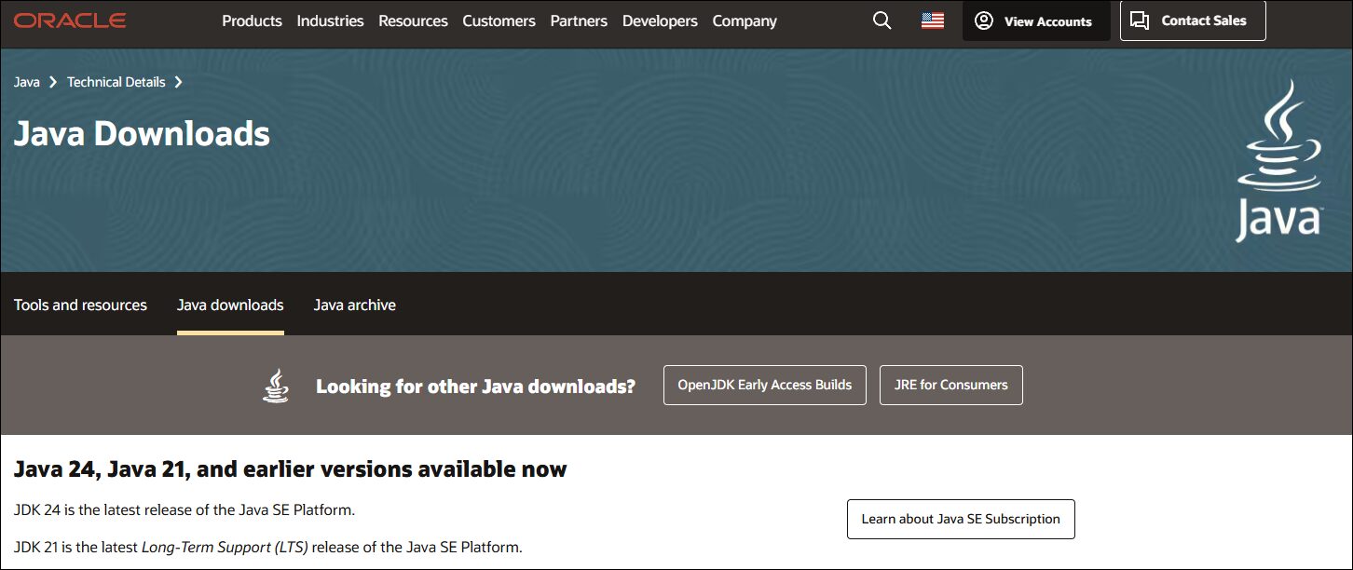Screen dimensions: 1353x570
Task: Go to Technical Details breadcrumb link
Action: click(x=116, y=82)
